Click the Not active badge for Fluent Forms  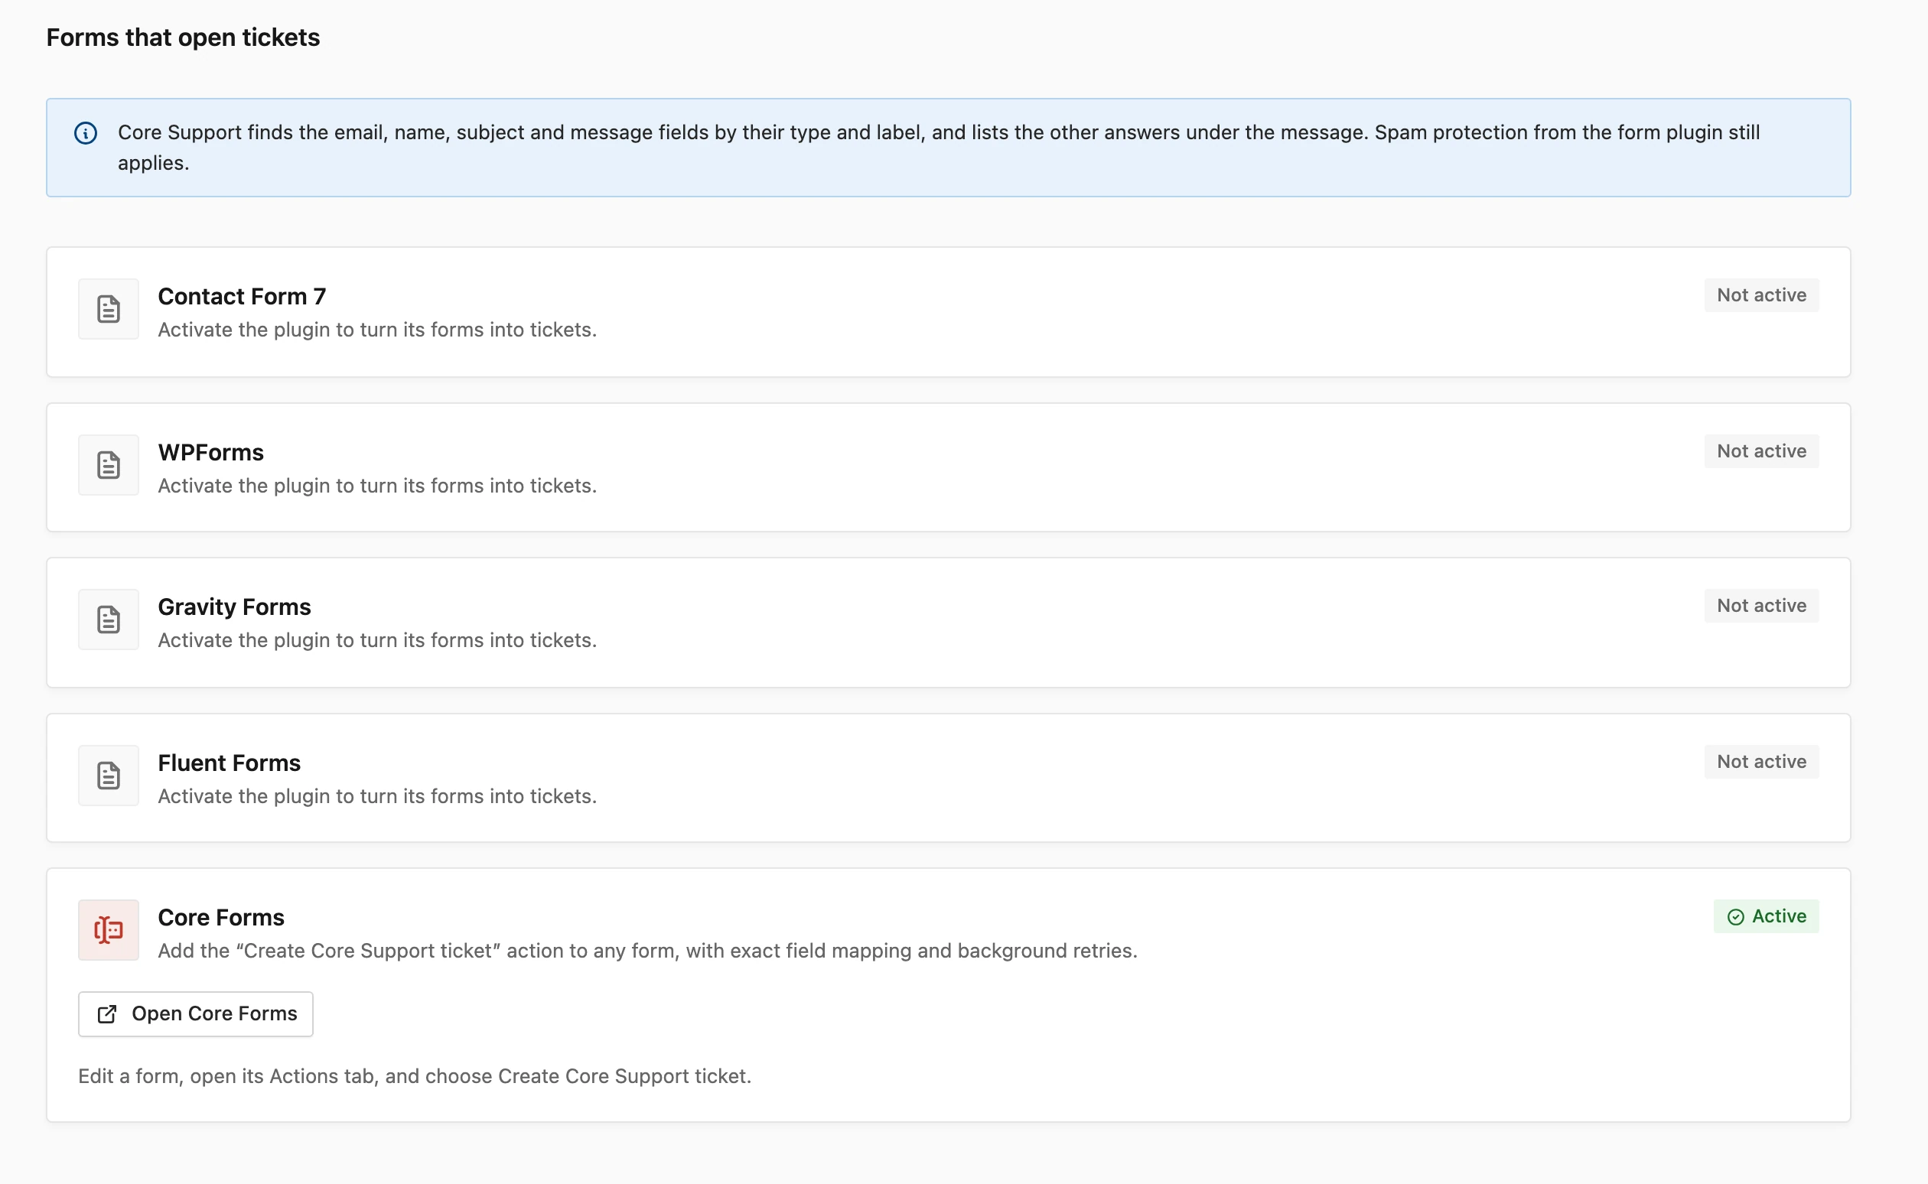point(1761,761)
